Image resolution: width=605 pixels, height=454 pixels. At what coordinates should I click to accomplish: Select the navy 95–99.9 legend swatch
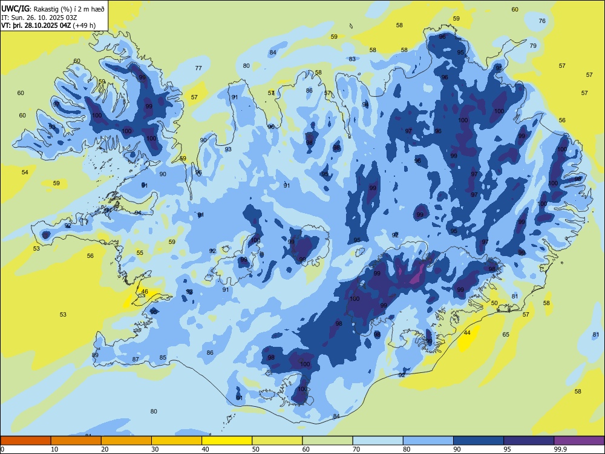click(x=529, y=441)
